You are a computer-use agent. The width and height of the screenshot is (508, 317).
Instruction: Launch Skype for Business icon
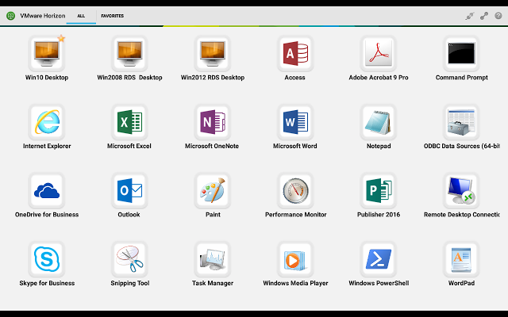click(47, 259)
